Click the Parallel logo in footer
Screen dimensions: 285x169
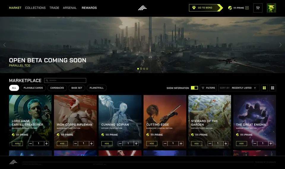pos(13,162)
